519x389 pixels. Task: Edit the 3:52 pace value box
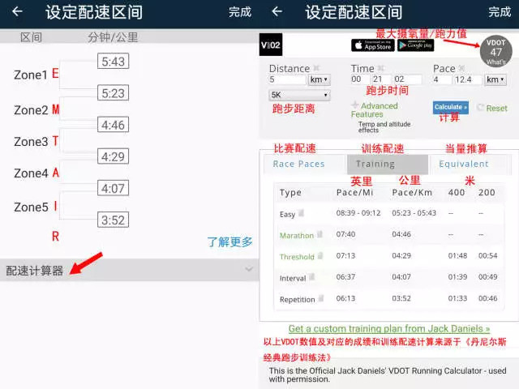tap(113, 220)
